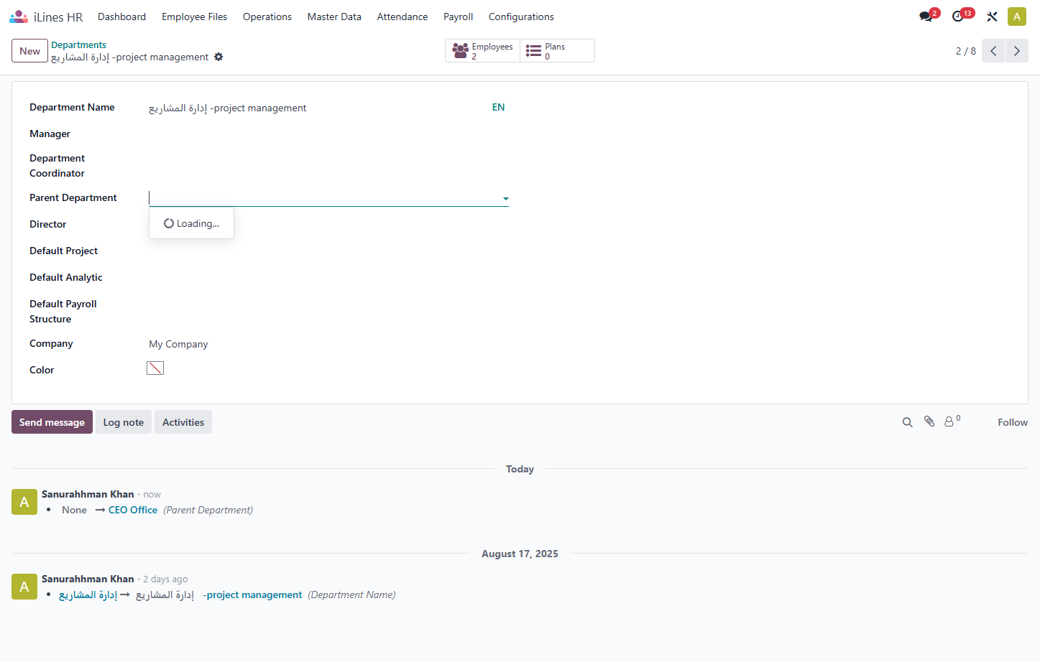Navigate back to Departments breadcrumb

coord(78,45)
